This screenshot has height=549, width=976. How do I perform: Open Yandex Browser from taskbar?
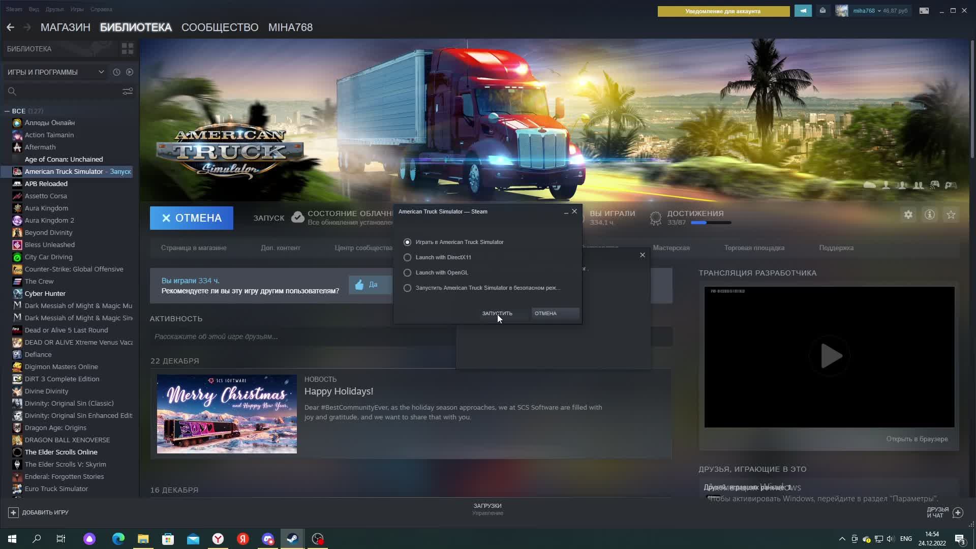[218, 539]
